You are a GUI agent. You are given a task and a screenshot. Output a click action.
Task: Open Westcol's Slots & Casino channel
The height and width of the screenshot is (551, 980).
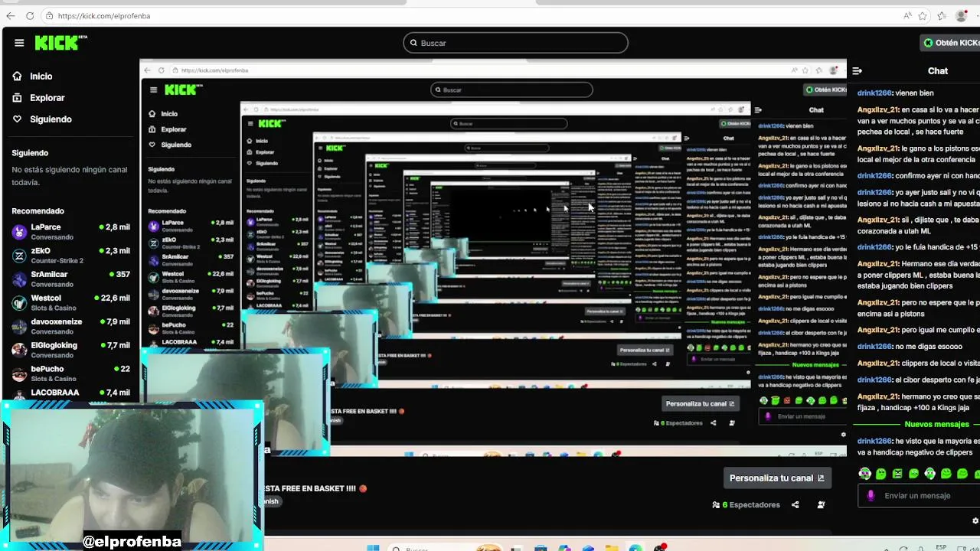pyautogui.click(x=70, y=303)
